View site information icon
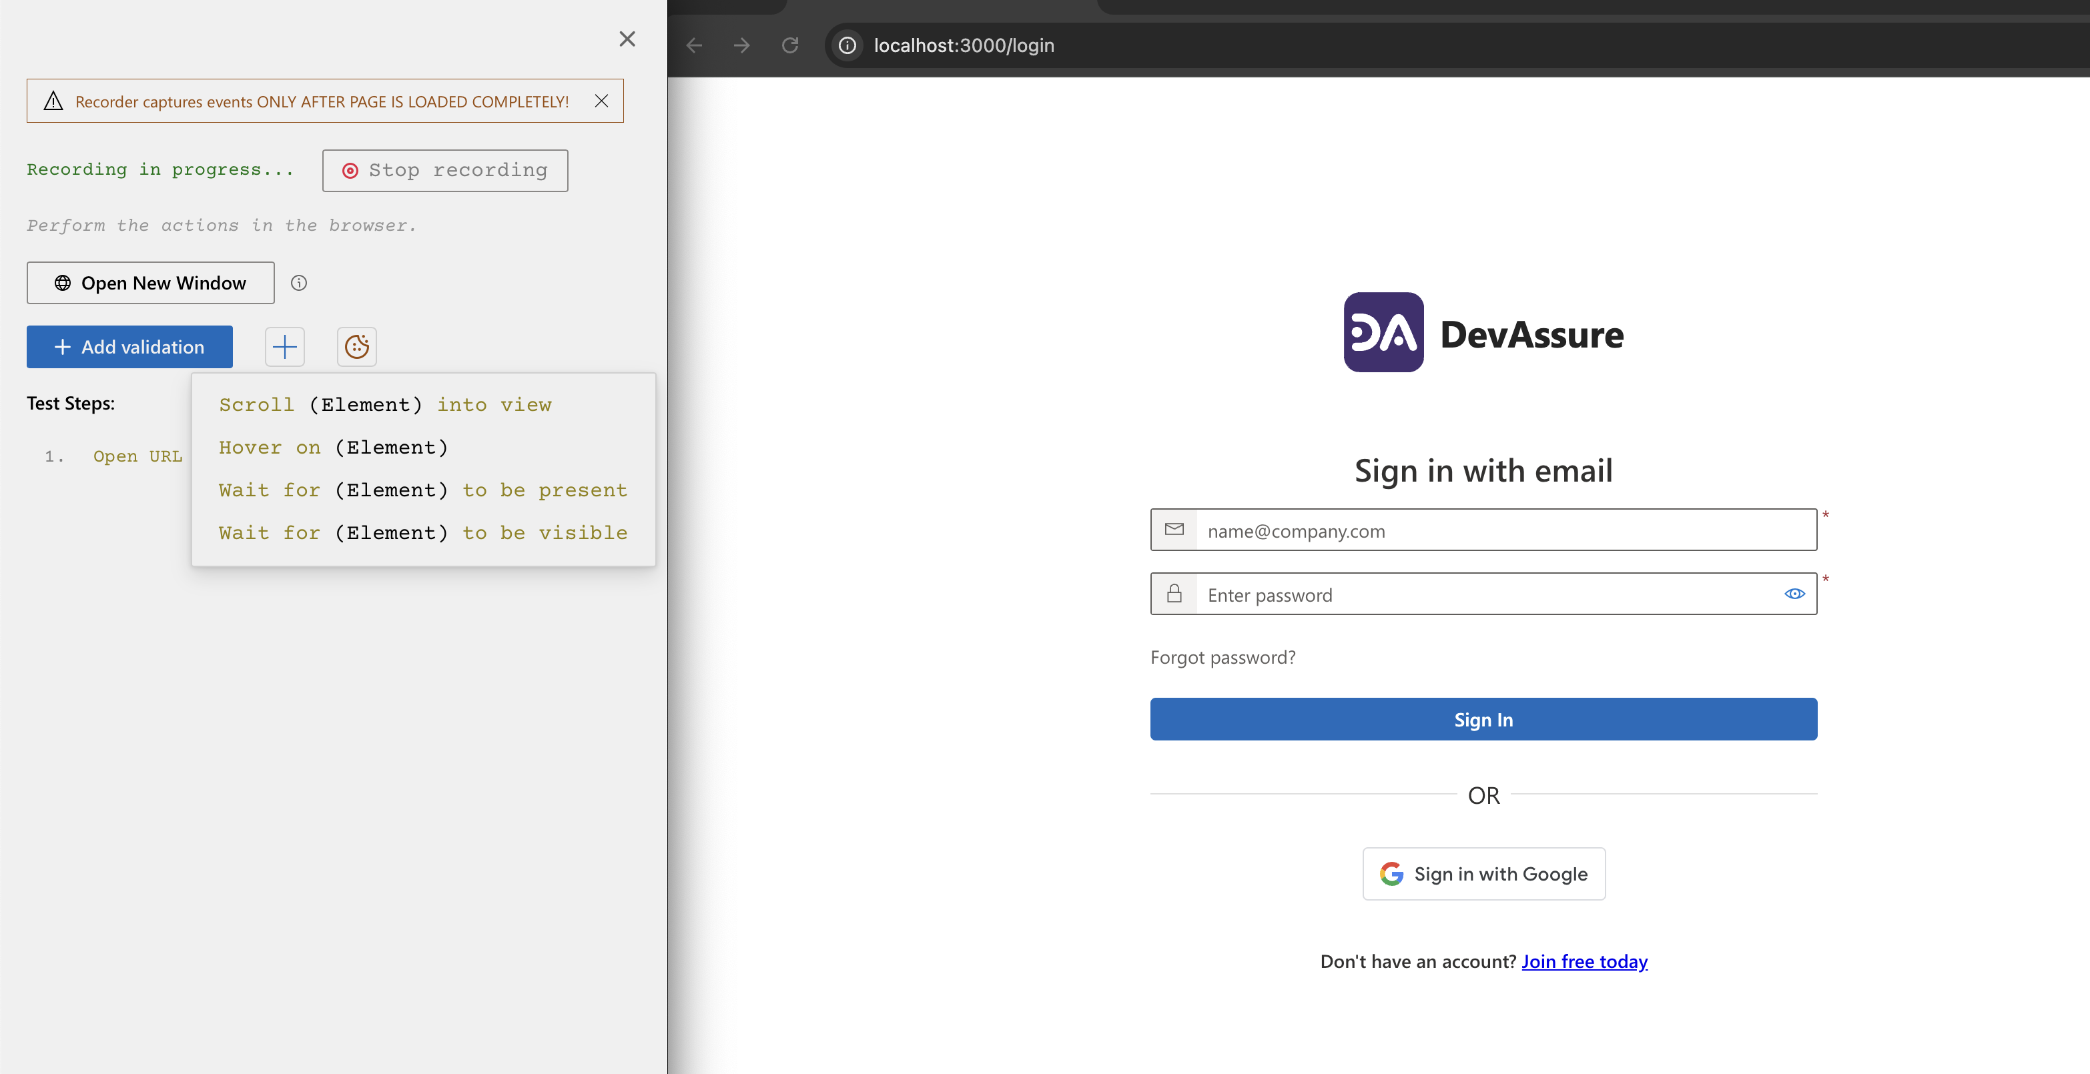2090x1074 pixels. 847,45
